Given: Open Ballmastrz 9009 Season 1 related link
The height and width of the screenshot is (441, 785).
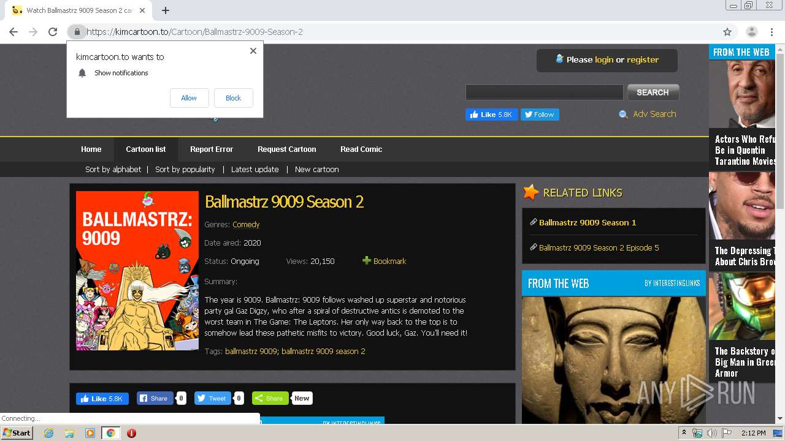Looking at the screenshot, I should coord(588,222).
